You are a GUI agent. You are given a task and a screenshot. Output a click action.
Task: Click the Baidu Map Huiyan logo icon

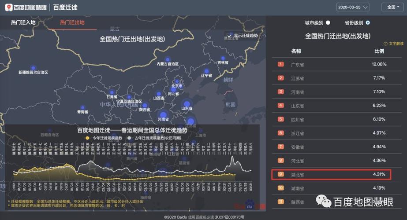pos(9,7)
